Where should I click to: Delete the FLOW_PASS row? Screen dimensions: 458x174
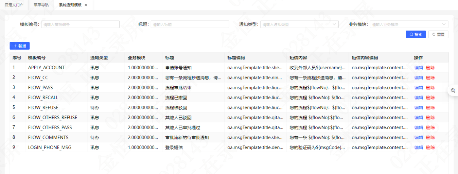tap(430, 88)
